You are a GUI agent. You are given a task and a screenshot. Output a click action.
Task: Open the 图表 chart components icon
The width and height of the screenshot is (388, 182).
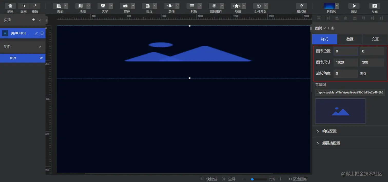click(59, 6)
